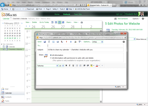The height and width of the screenshot is (106, 148).
Task: Apply Bold formatting in message editor
Action: pyautogui.click(x=66, y=66)
